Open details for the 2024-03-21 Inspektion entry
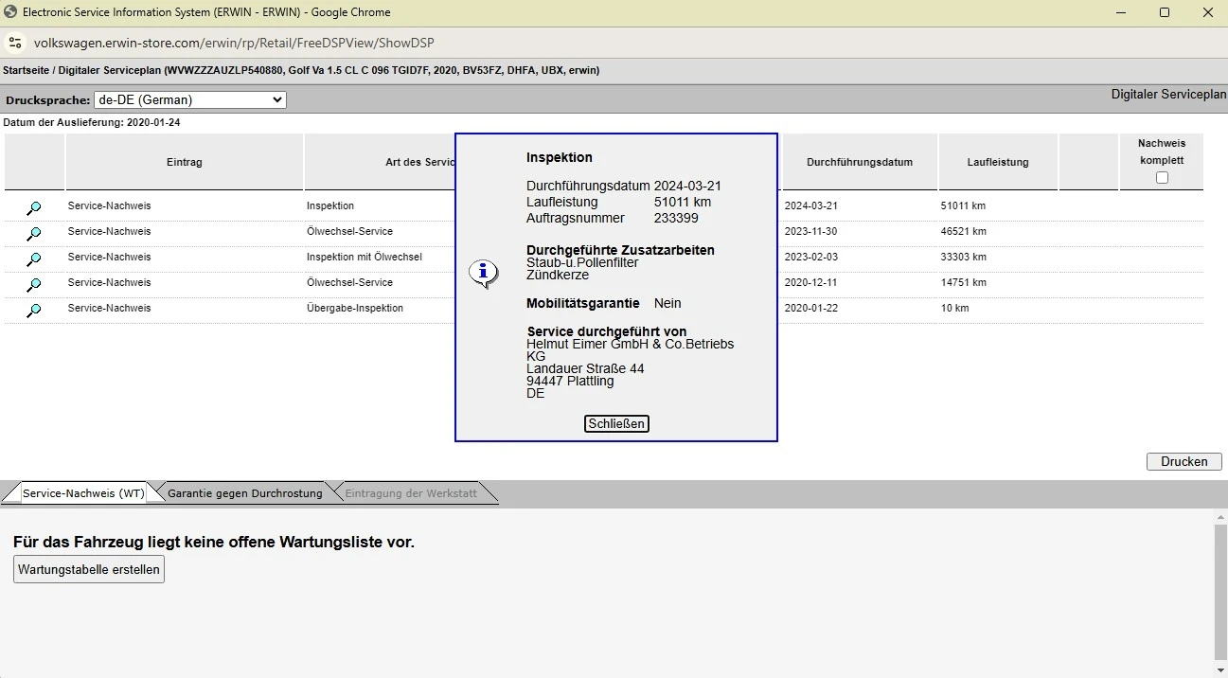The height and width of the screenshot is (678, 1228). pos(34,207)
